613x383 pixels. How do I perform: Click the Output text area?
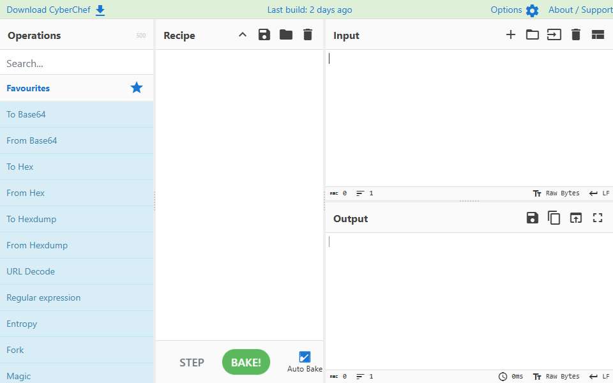[x=469, y=301]
